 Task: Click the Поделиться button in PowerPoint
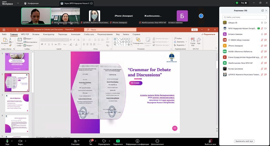(208, 34)
